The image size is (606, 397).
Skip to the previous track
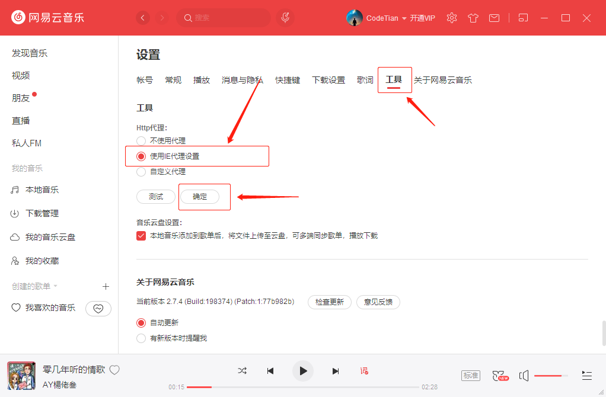click(270, 371)
